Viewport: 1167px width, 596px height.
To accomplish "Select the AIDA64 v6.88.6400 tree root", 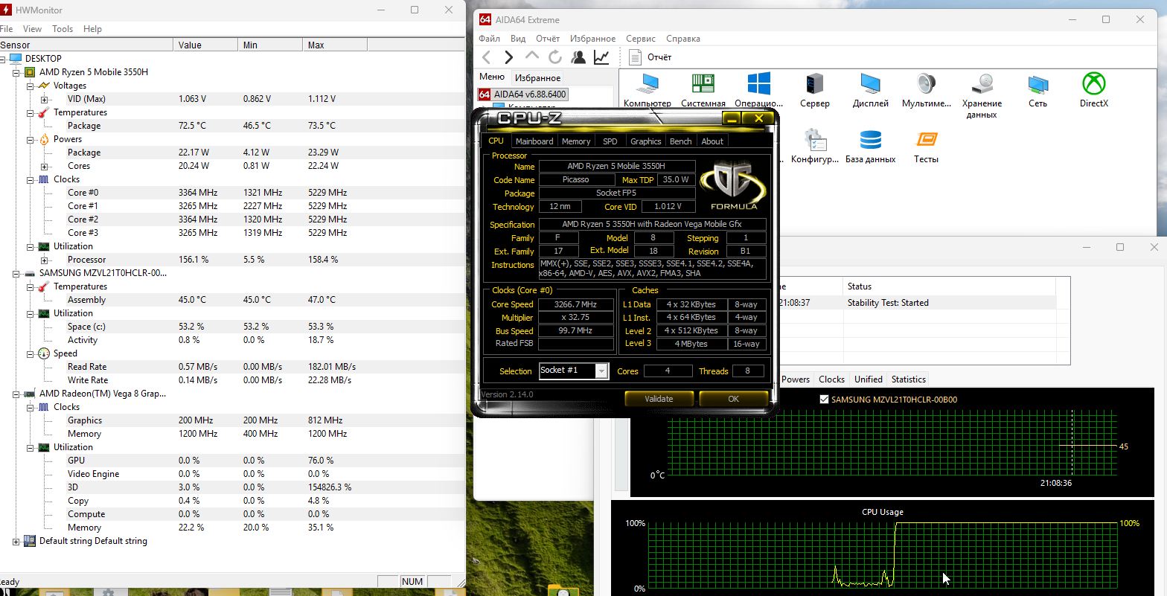I will [522, 94].
